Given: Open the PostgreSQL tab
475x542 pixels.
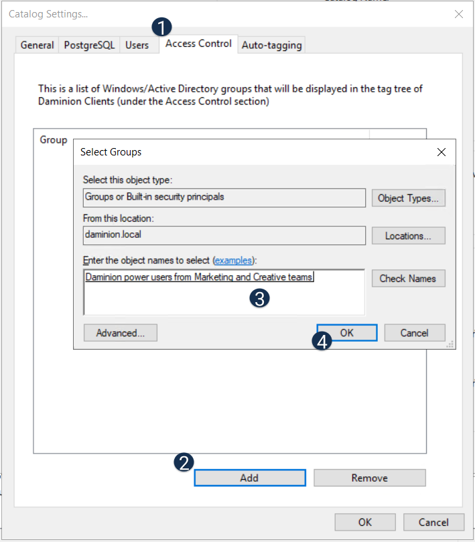Looking at the screenshot, I should click(89, 45).
